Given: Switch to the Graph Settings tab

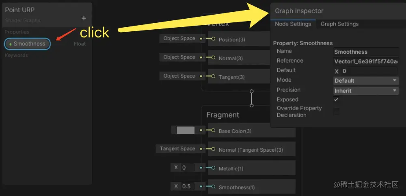Looking at the screenshot, I should 339,24.
